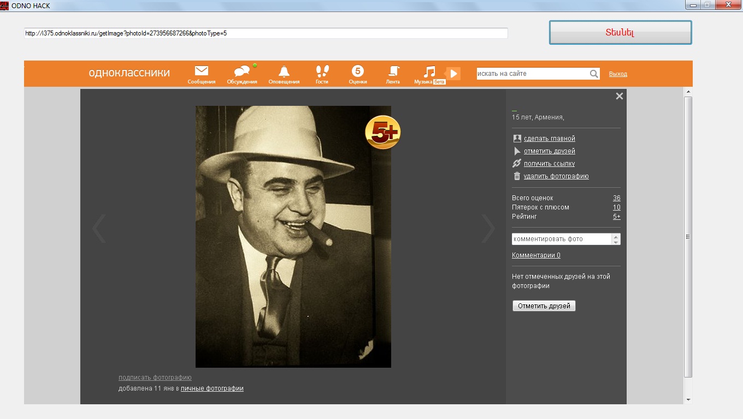Screen dimensions: 743x419
Task: Click the Տեսնել button
Action: click(620, 32)
